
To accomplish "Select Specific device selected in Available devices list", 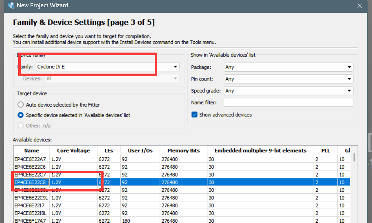I will (x=21, y=115).
